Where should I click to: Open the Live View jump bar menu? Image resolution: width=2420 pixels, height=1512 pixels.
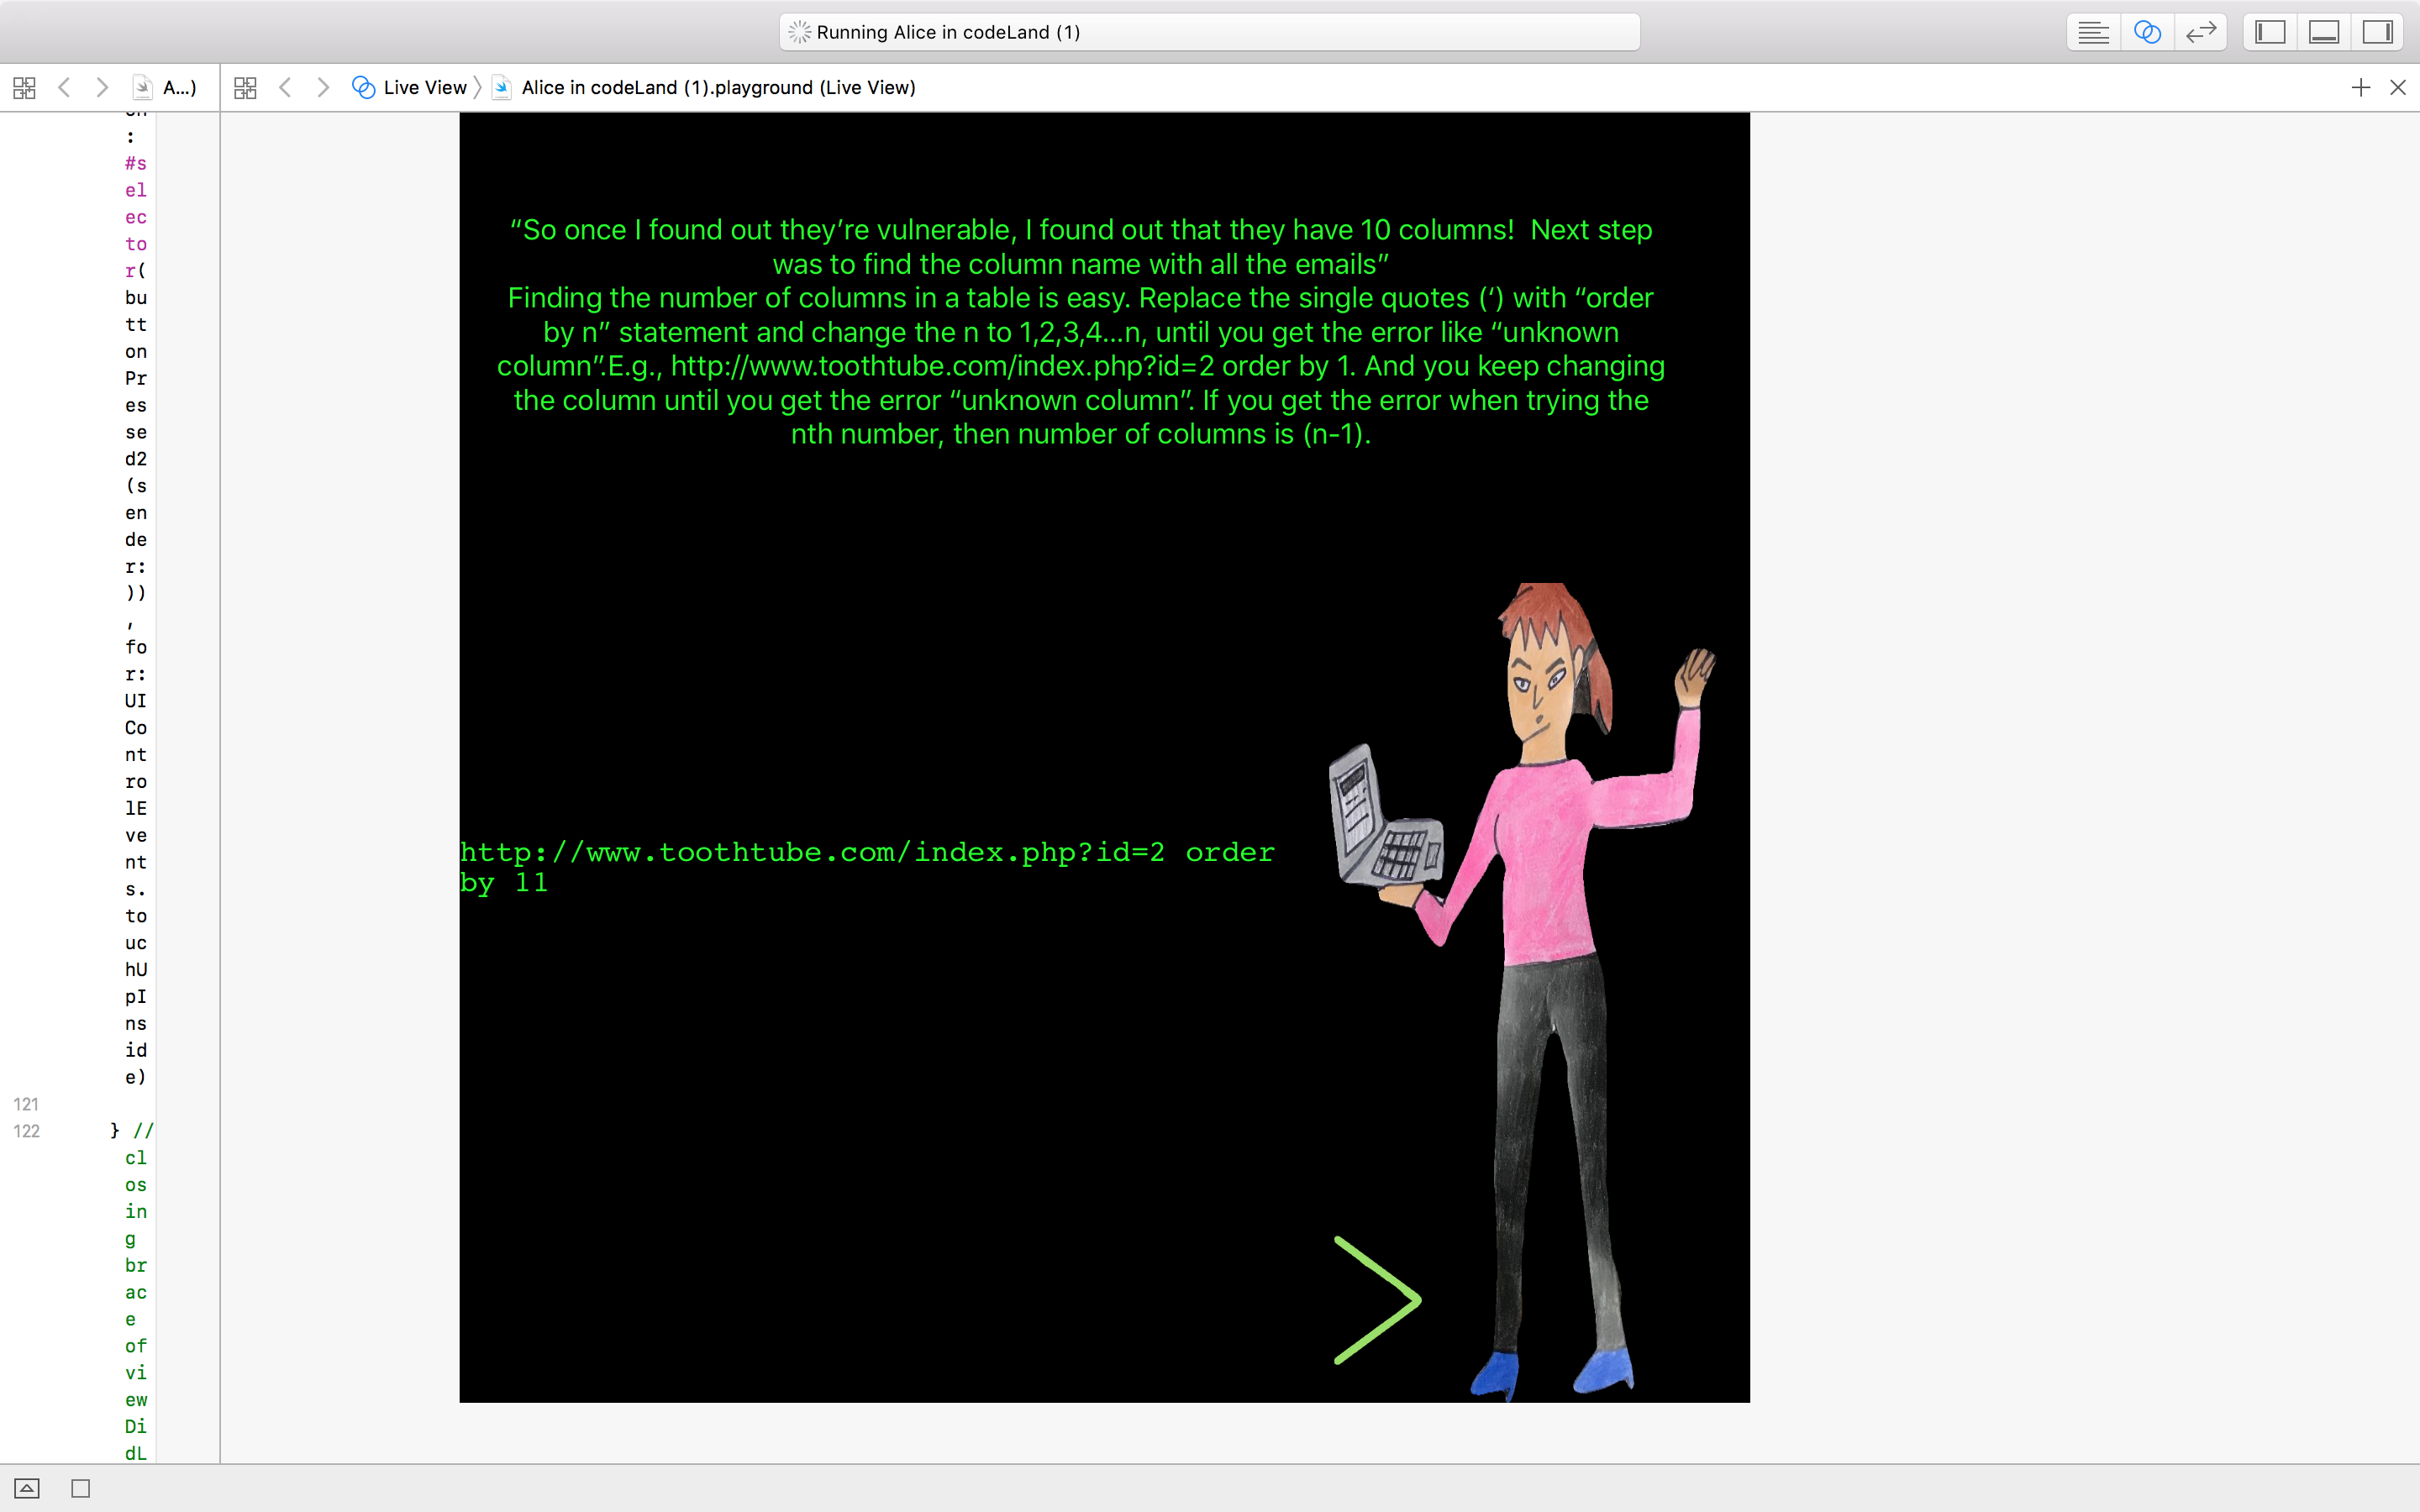tap(410, 88)
